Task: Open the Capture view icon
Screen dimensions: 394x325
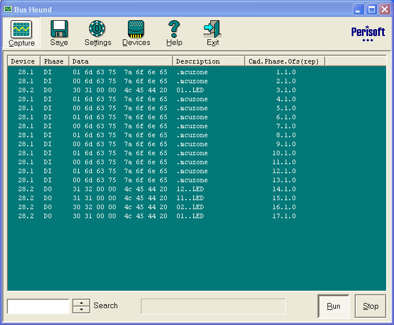Action: (21, 30)
